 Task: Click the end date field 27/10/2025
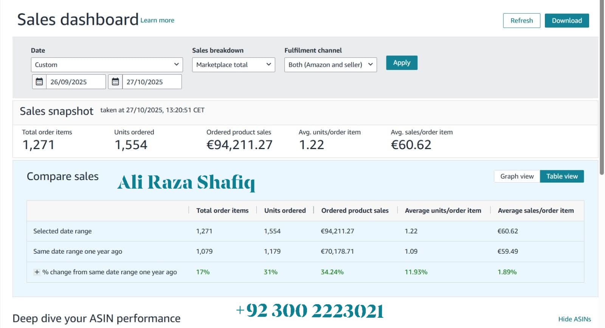[152, 82]
